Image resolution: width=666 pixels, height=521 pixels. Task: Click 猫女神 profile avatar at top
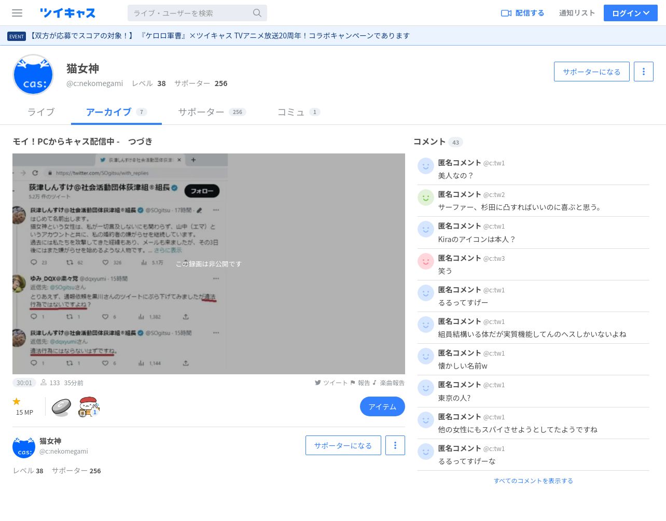[33, 75]
